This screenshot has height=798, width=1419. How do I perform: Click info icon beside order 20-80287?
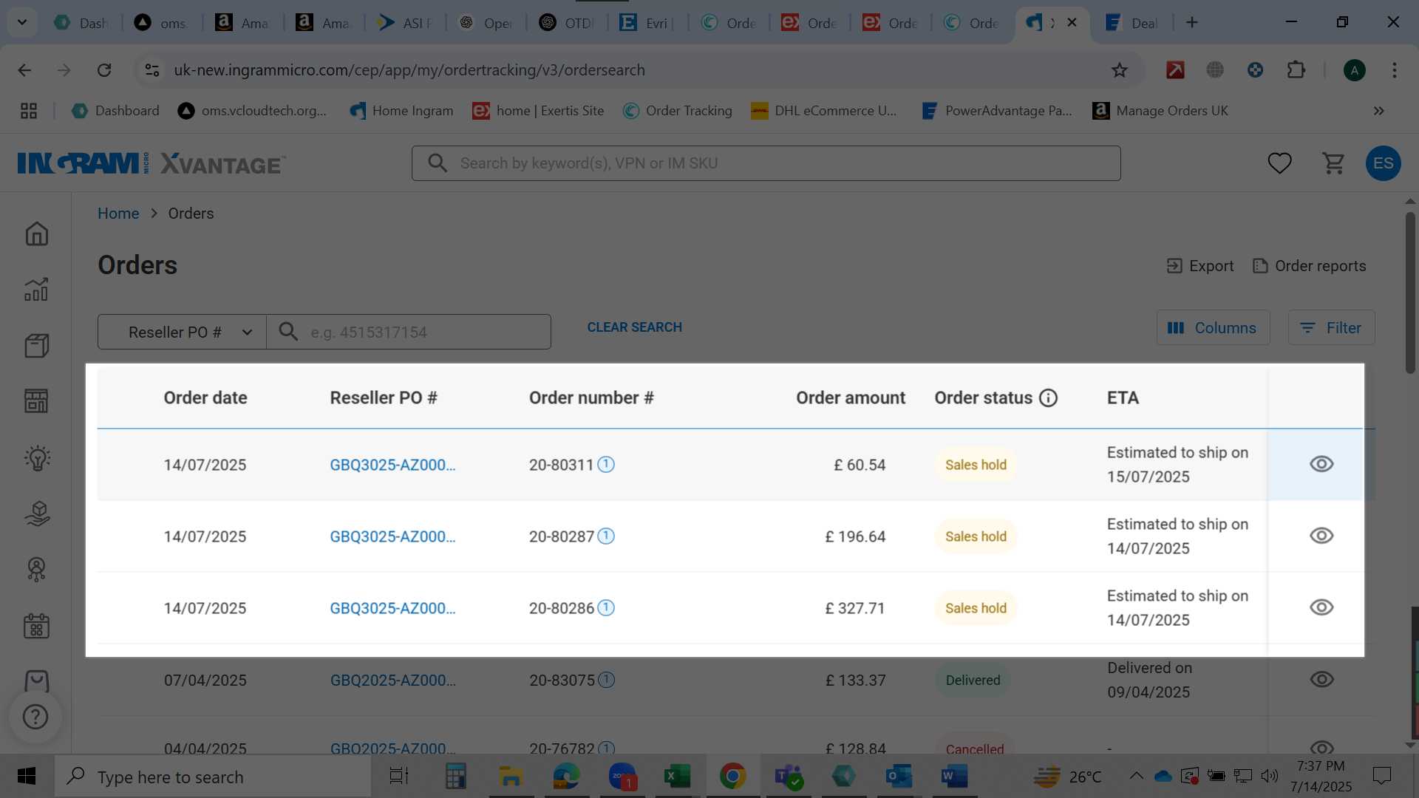coord(606,536)
